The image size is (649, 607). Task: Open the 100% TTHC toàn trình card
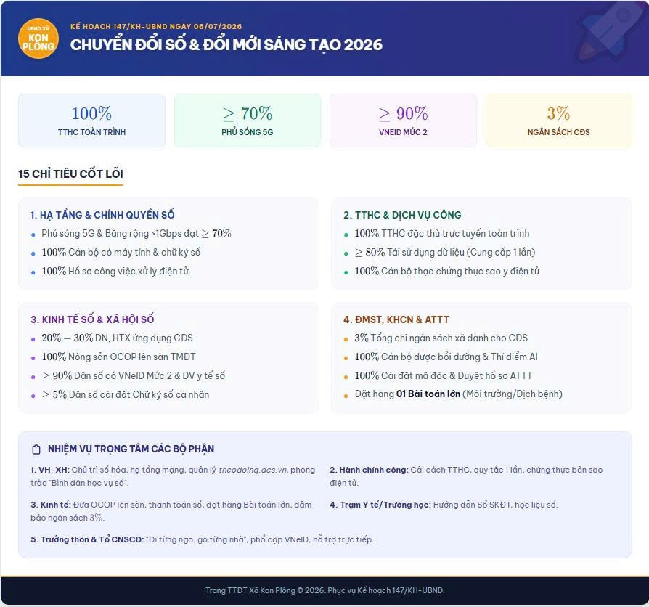point(91,121)
